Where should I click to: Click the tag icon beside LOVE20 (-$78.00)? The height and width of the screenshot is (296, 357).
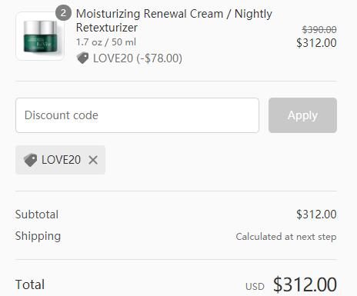pyautogui.click(x=82, y=58)
